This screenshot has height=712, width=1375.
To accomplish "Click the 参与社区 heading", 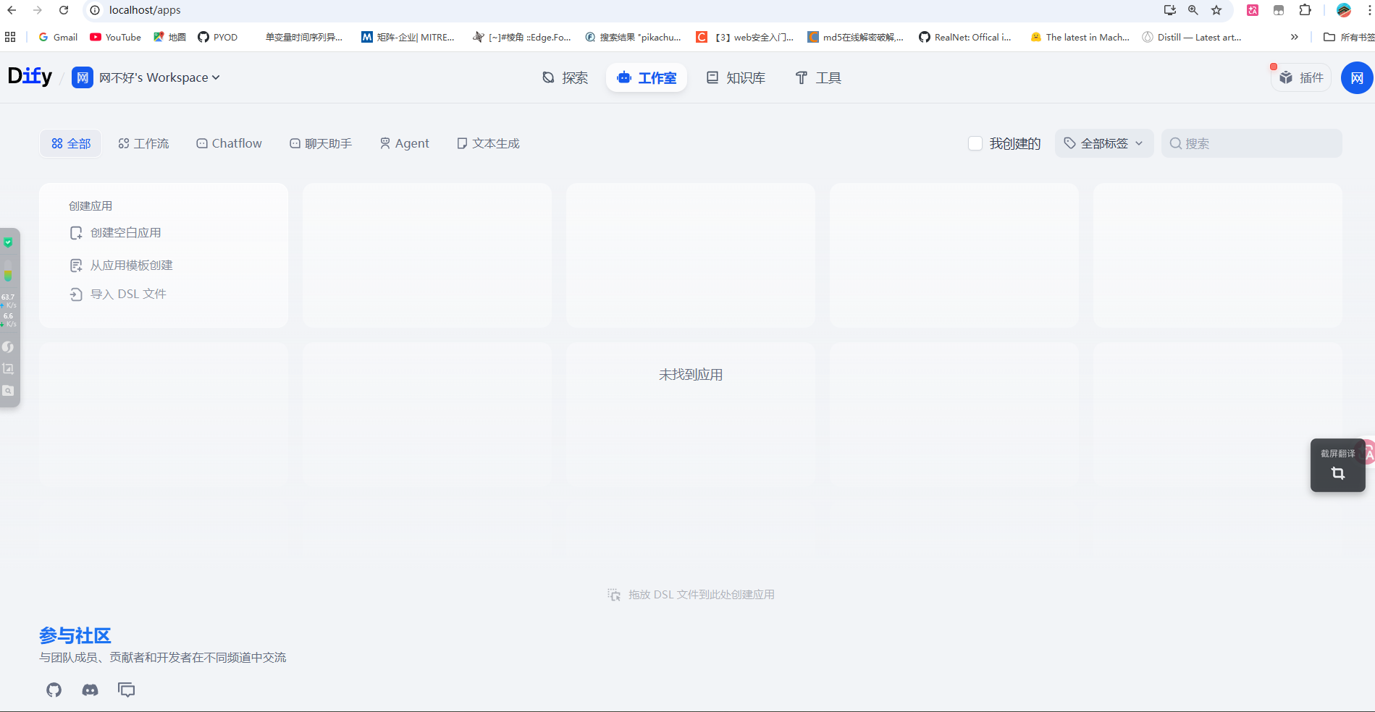I will tap(75, 635).
